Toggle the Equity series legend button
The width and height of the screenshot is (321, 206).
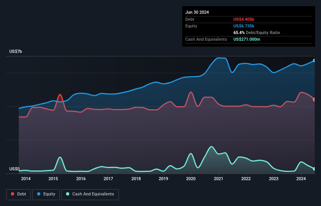point(46,194)
